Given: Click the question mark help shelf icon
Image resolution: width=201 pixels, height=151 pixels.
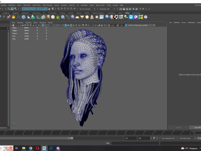Looking at the screenshot, I should (x=146, y=17).
